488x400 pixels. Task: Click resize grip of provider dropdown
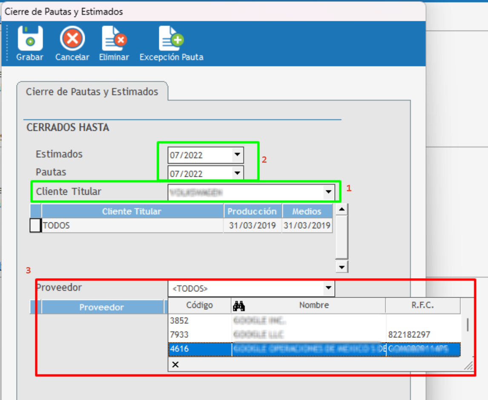(468, 365)
